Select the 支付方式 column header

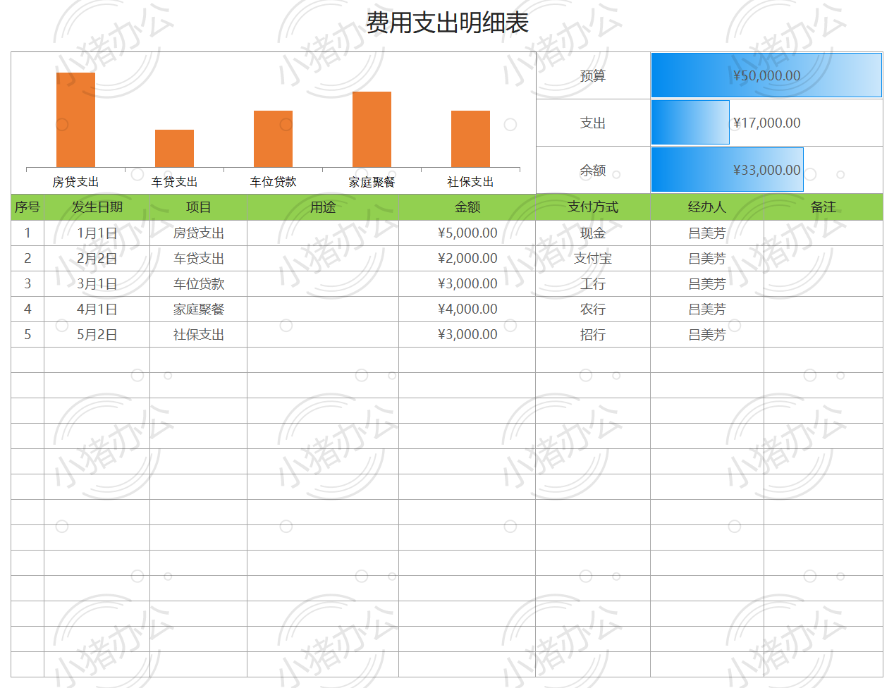593,207
